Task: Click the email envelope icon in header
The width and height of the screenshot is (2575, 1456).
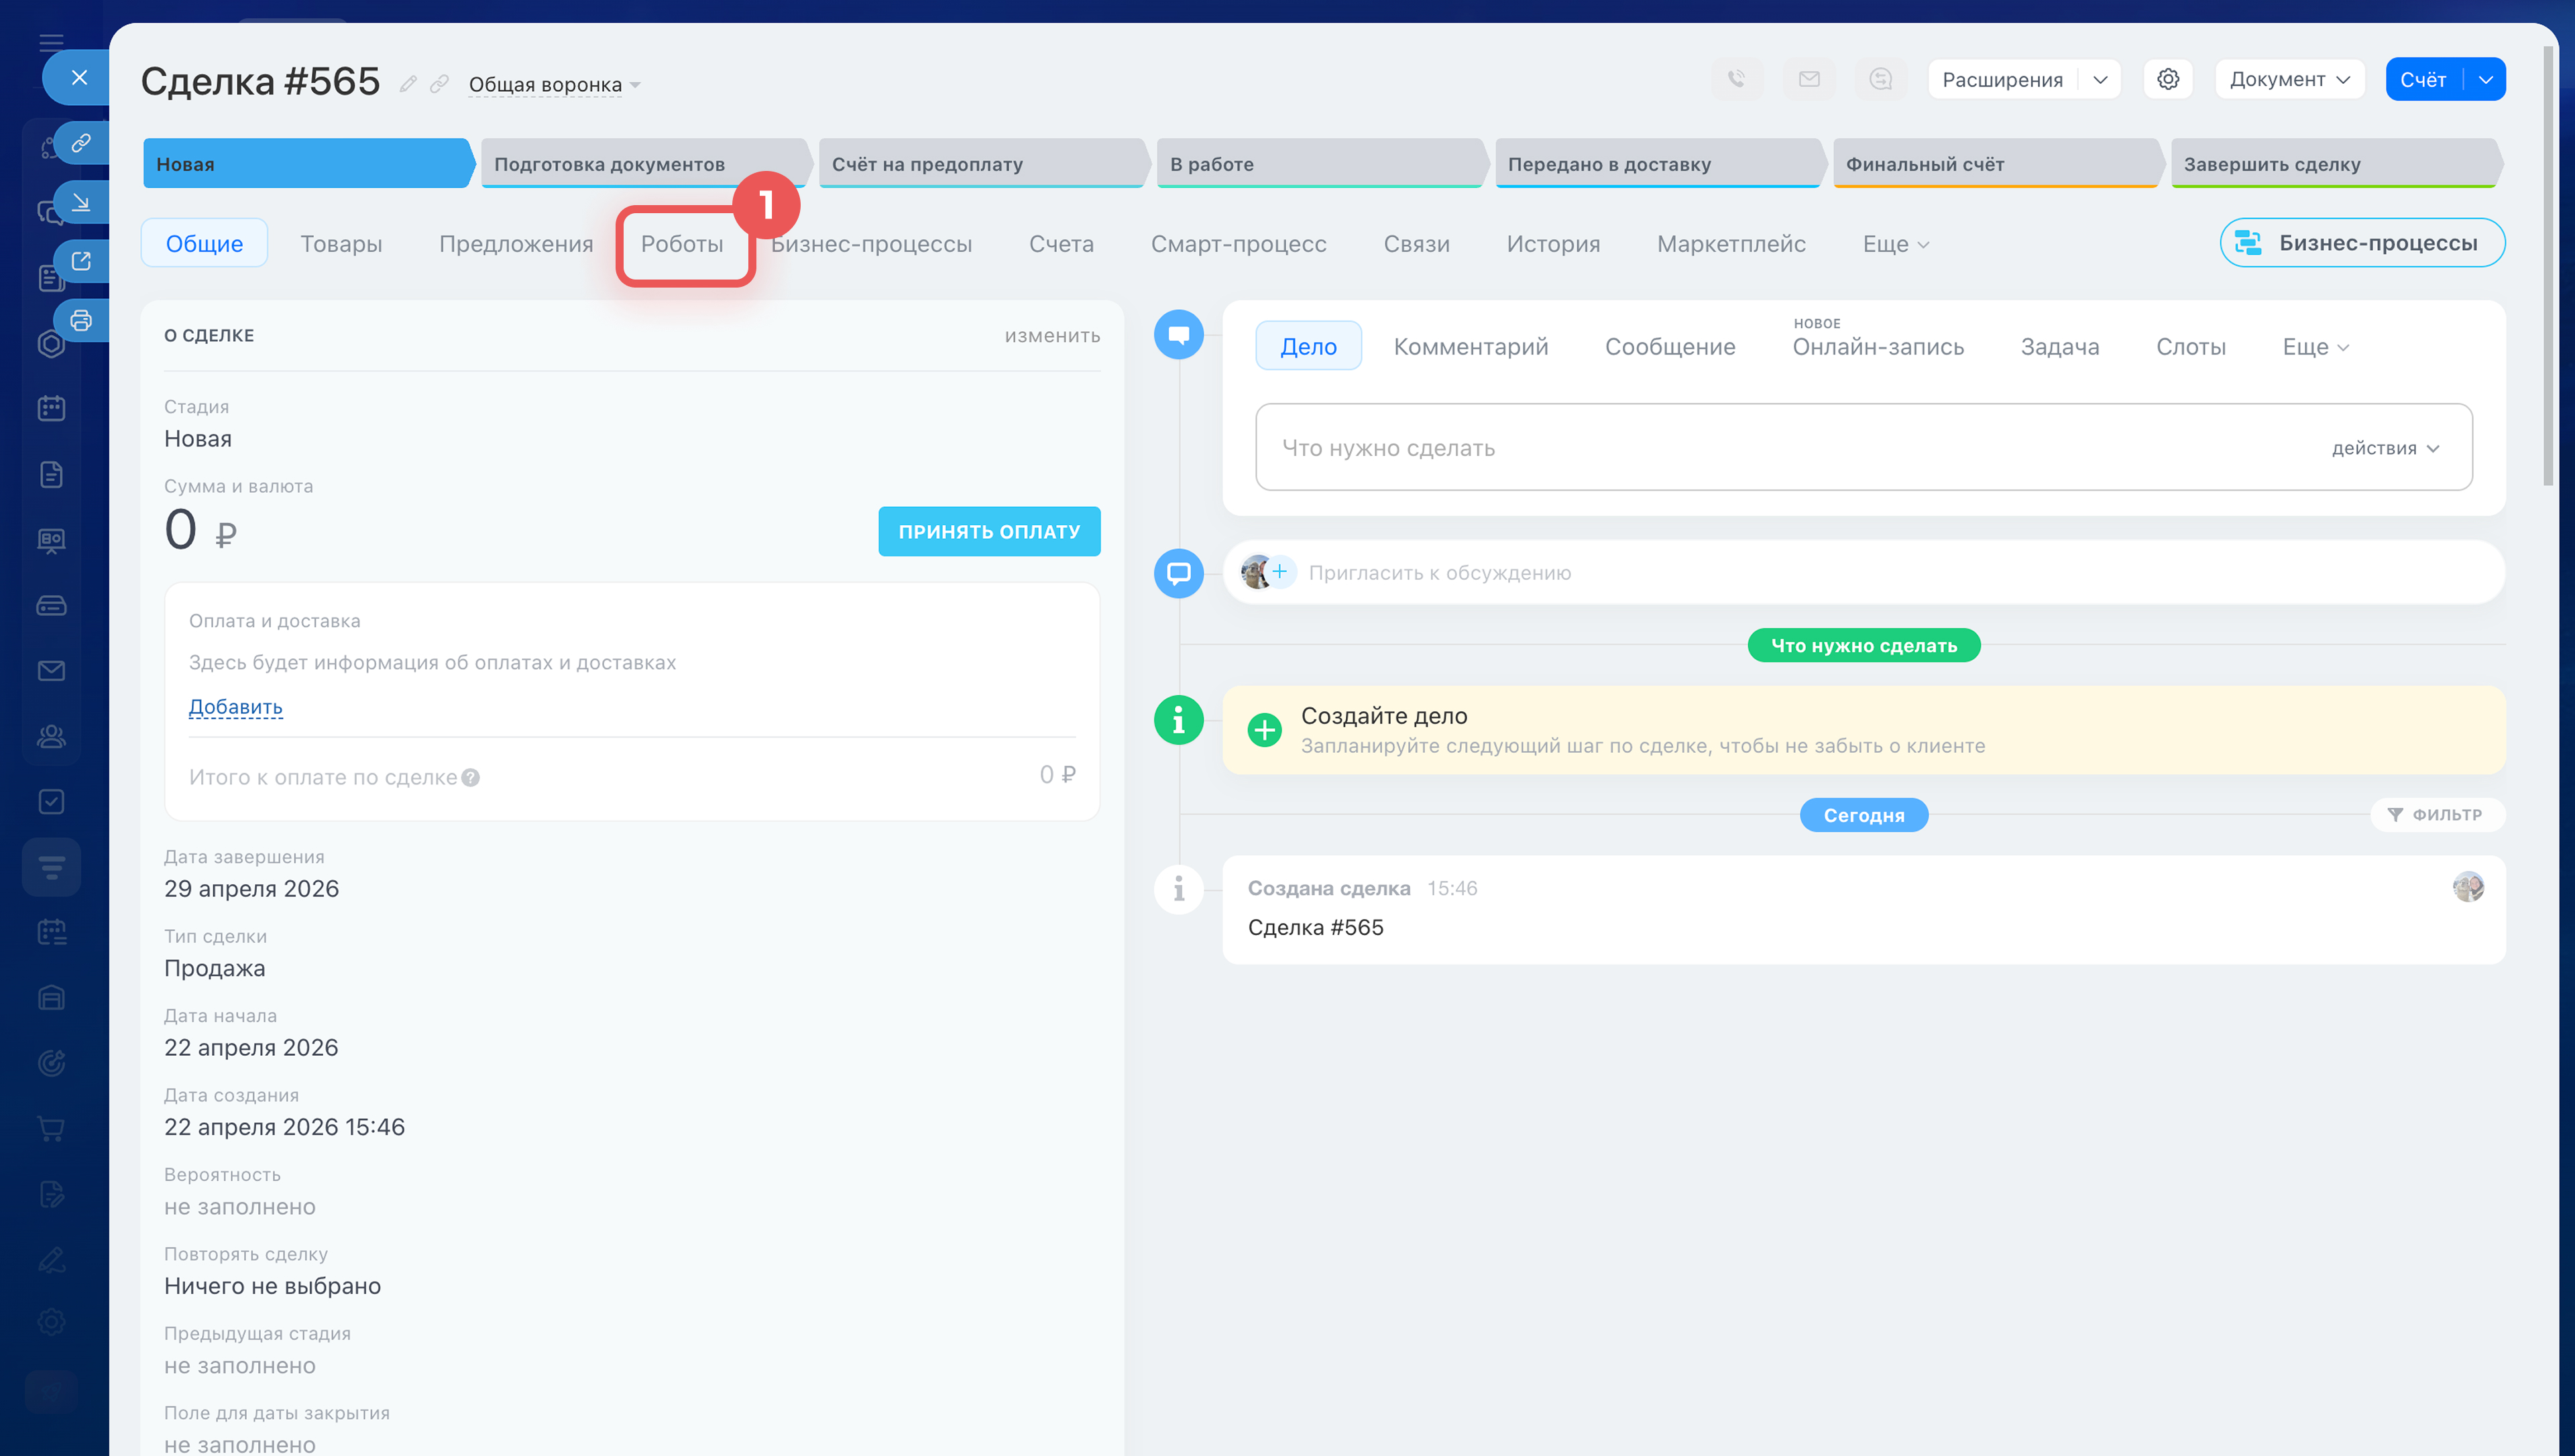Action: click(x=1809, y=79)
